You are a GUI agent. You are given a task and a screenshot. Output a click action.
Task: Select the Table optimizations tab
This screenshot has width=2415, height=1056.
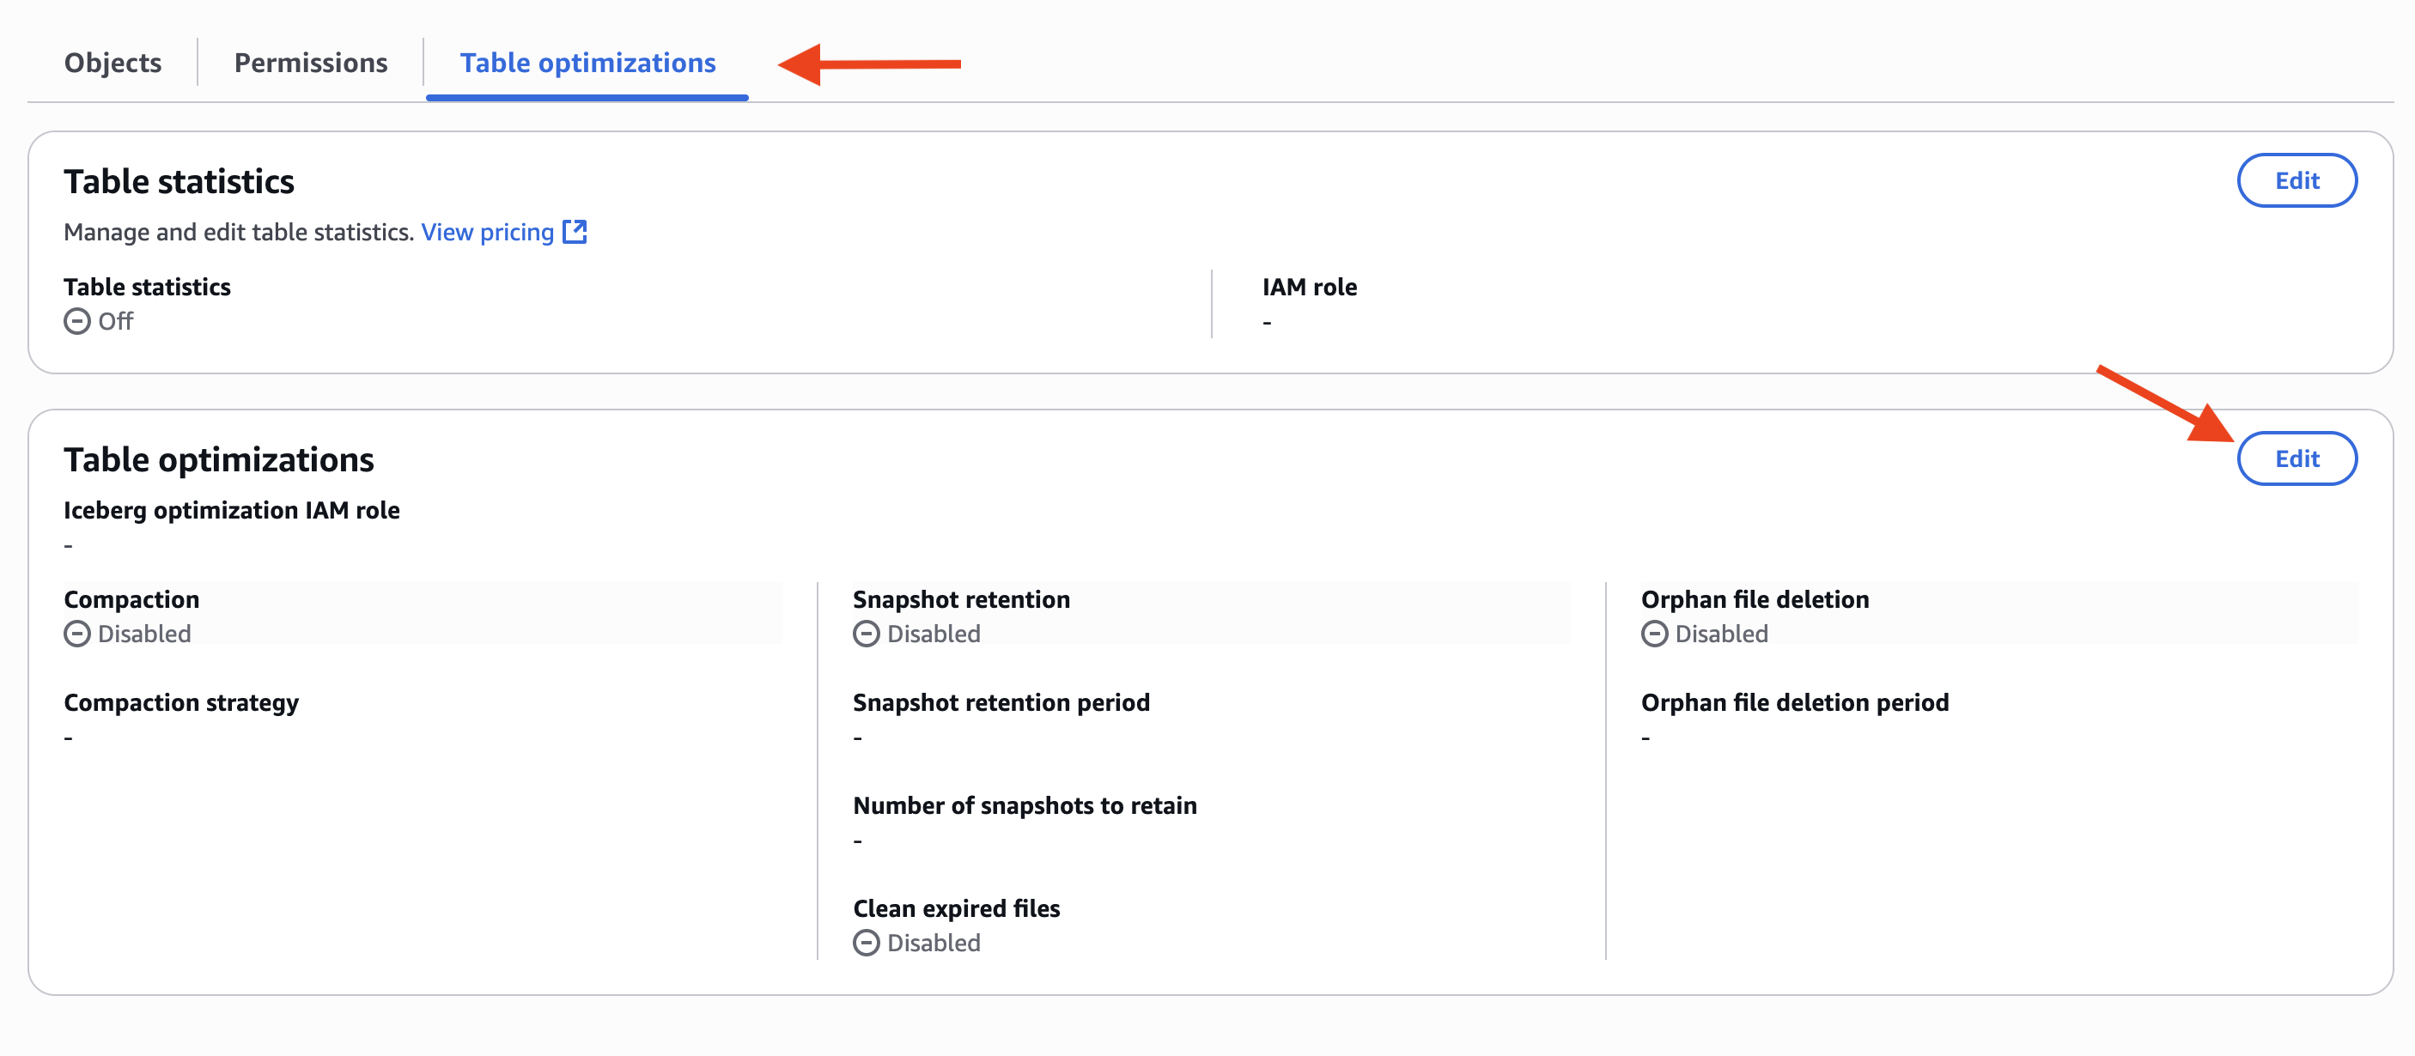click(587, 63)
